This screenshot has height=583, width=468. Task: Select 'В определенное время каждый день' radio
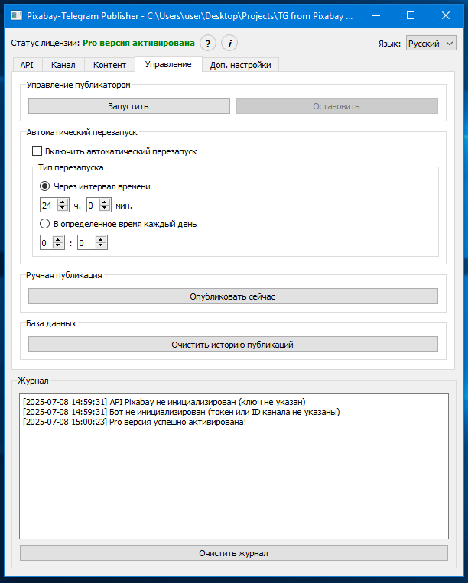[44, 224]
